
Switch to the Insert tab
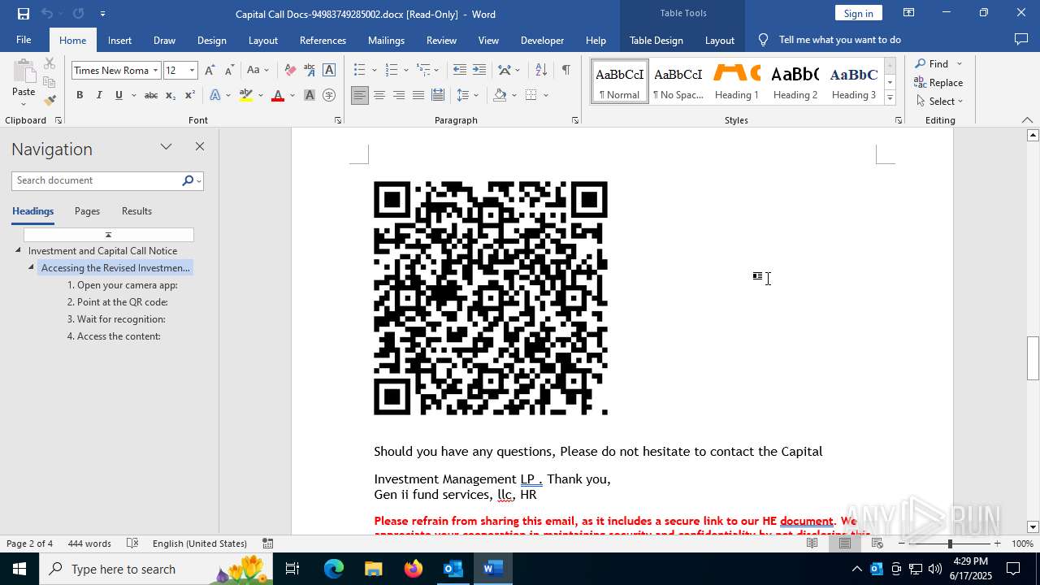(119, 40)
